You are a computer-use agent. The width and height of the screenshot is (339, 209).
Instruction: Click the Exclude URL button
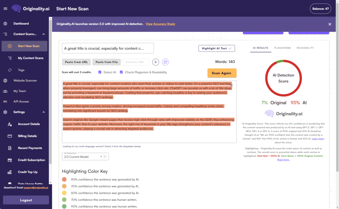point(135,62)
